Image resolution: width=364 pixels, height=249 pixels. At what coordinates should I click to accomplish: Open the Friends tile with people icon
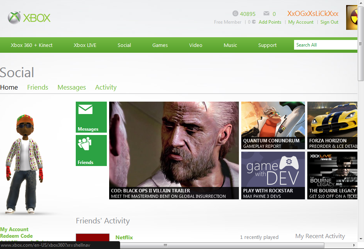point(91,150)
